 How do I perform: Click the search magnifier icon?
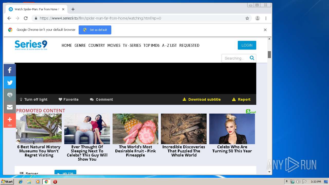(x=252, y=58)
